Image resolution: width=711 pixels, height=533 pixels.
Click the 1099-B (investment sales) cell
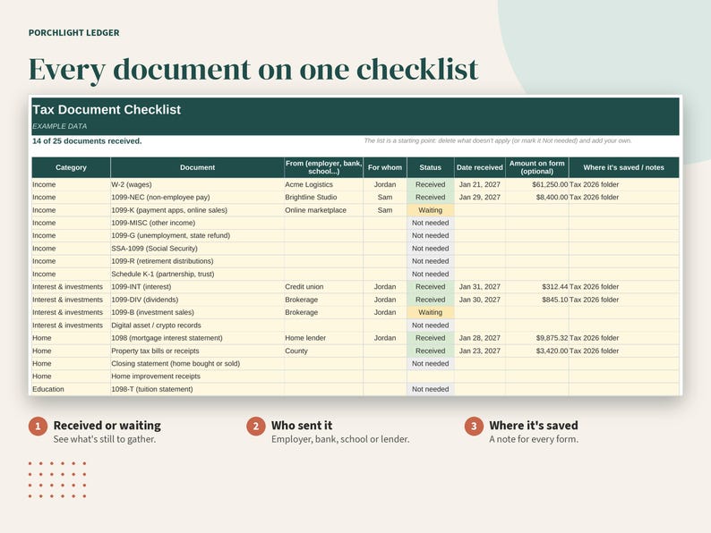point(197,312)
